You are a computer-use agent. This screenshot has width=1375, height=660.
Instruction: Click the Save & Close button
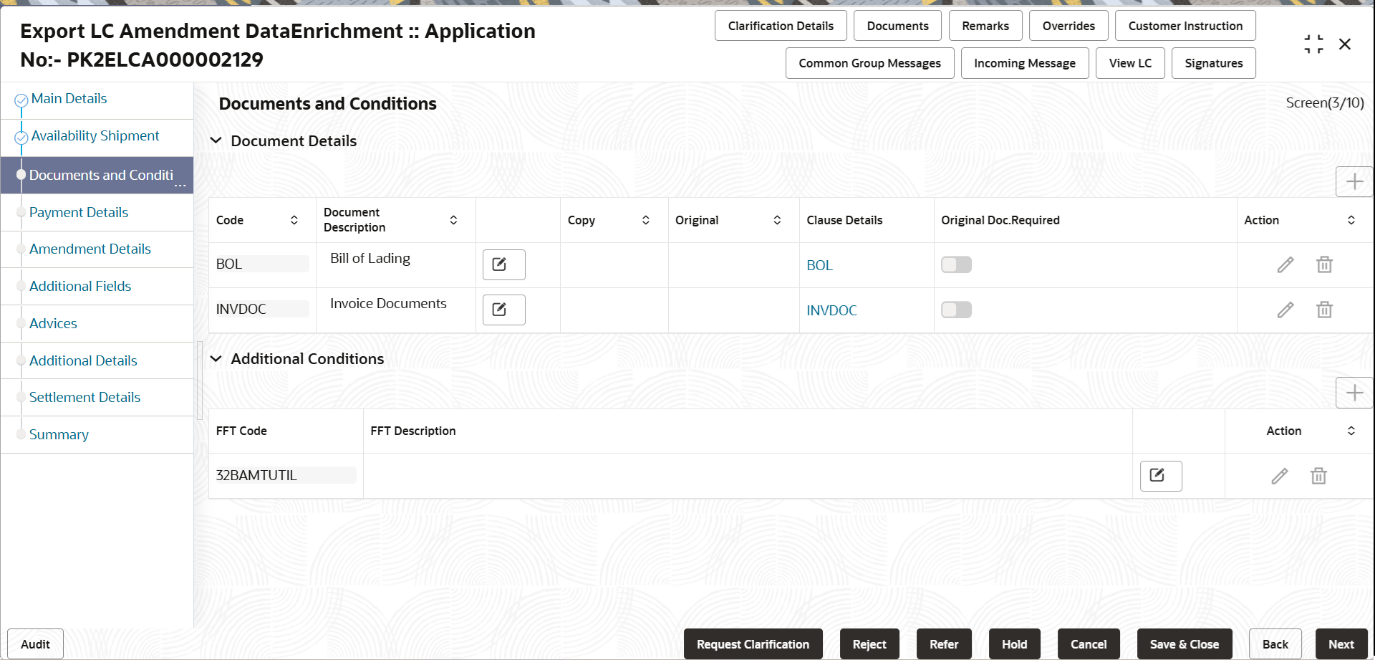1185,644
